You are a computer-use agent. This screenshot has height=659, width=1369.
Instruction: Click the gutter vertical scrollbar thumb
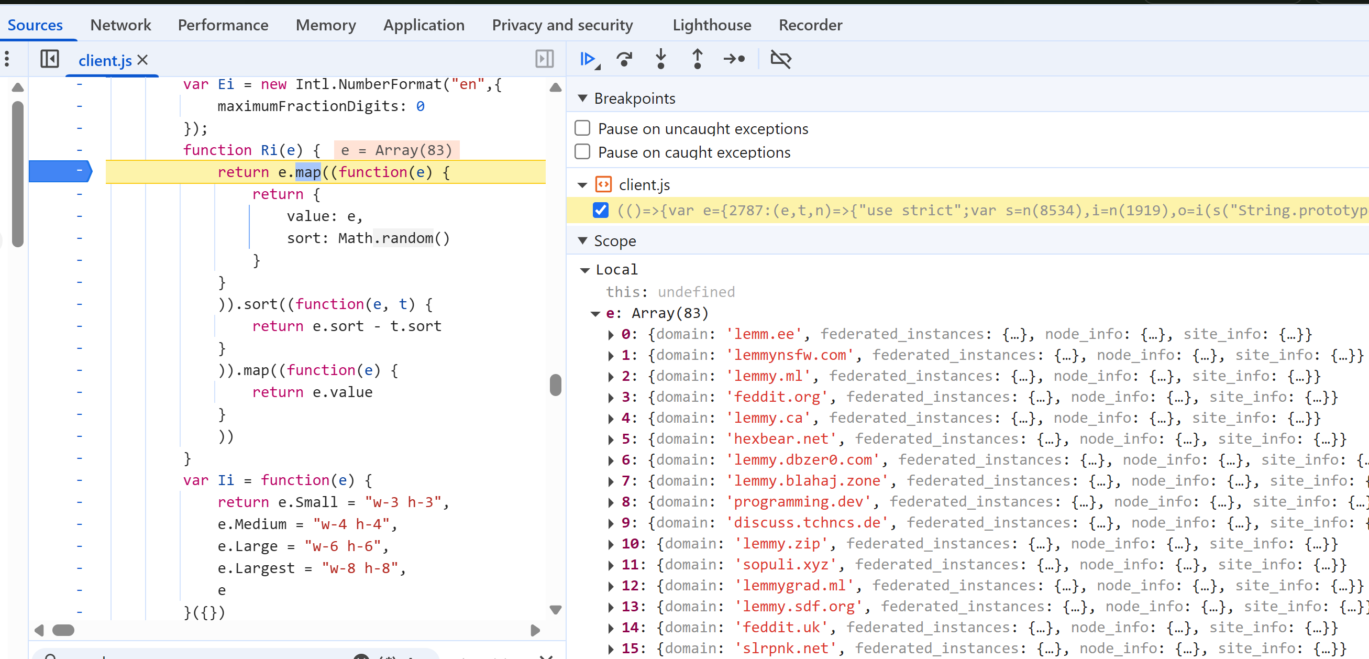tap(17, 174)
